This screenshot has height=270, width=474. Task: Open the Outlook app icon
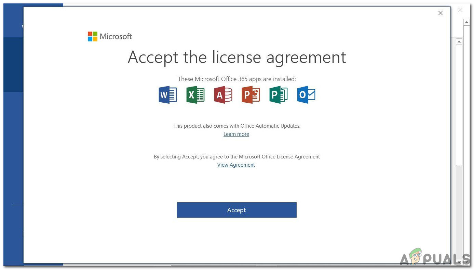pyautogui.click(x=306, y=95)
